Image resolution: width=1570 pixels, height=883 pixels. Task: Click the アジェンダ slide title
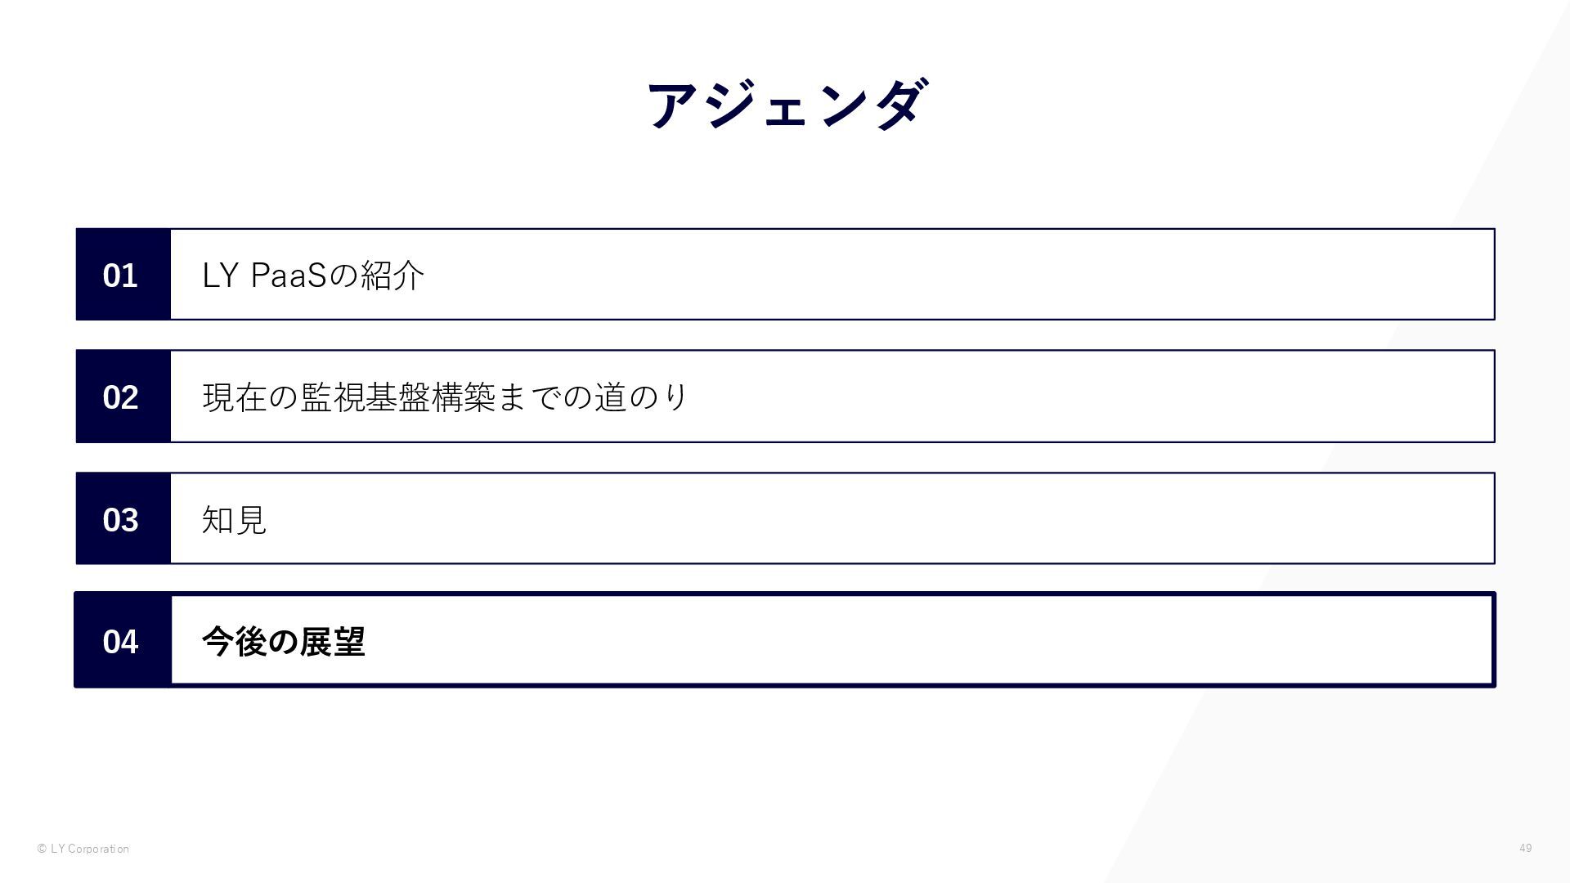787,105
